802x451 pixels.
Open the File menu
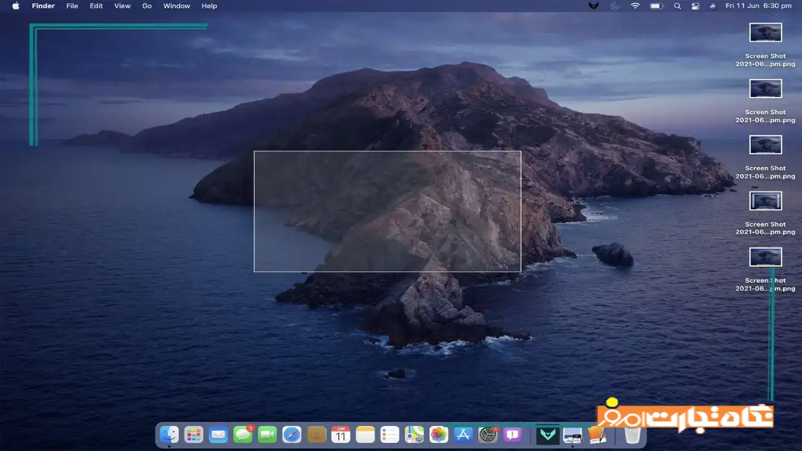pos(72,6)
